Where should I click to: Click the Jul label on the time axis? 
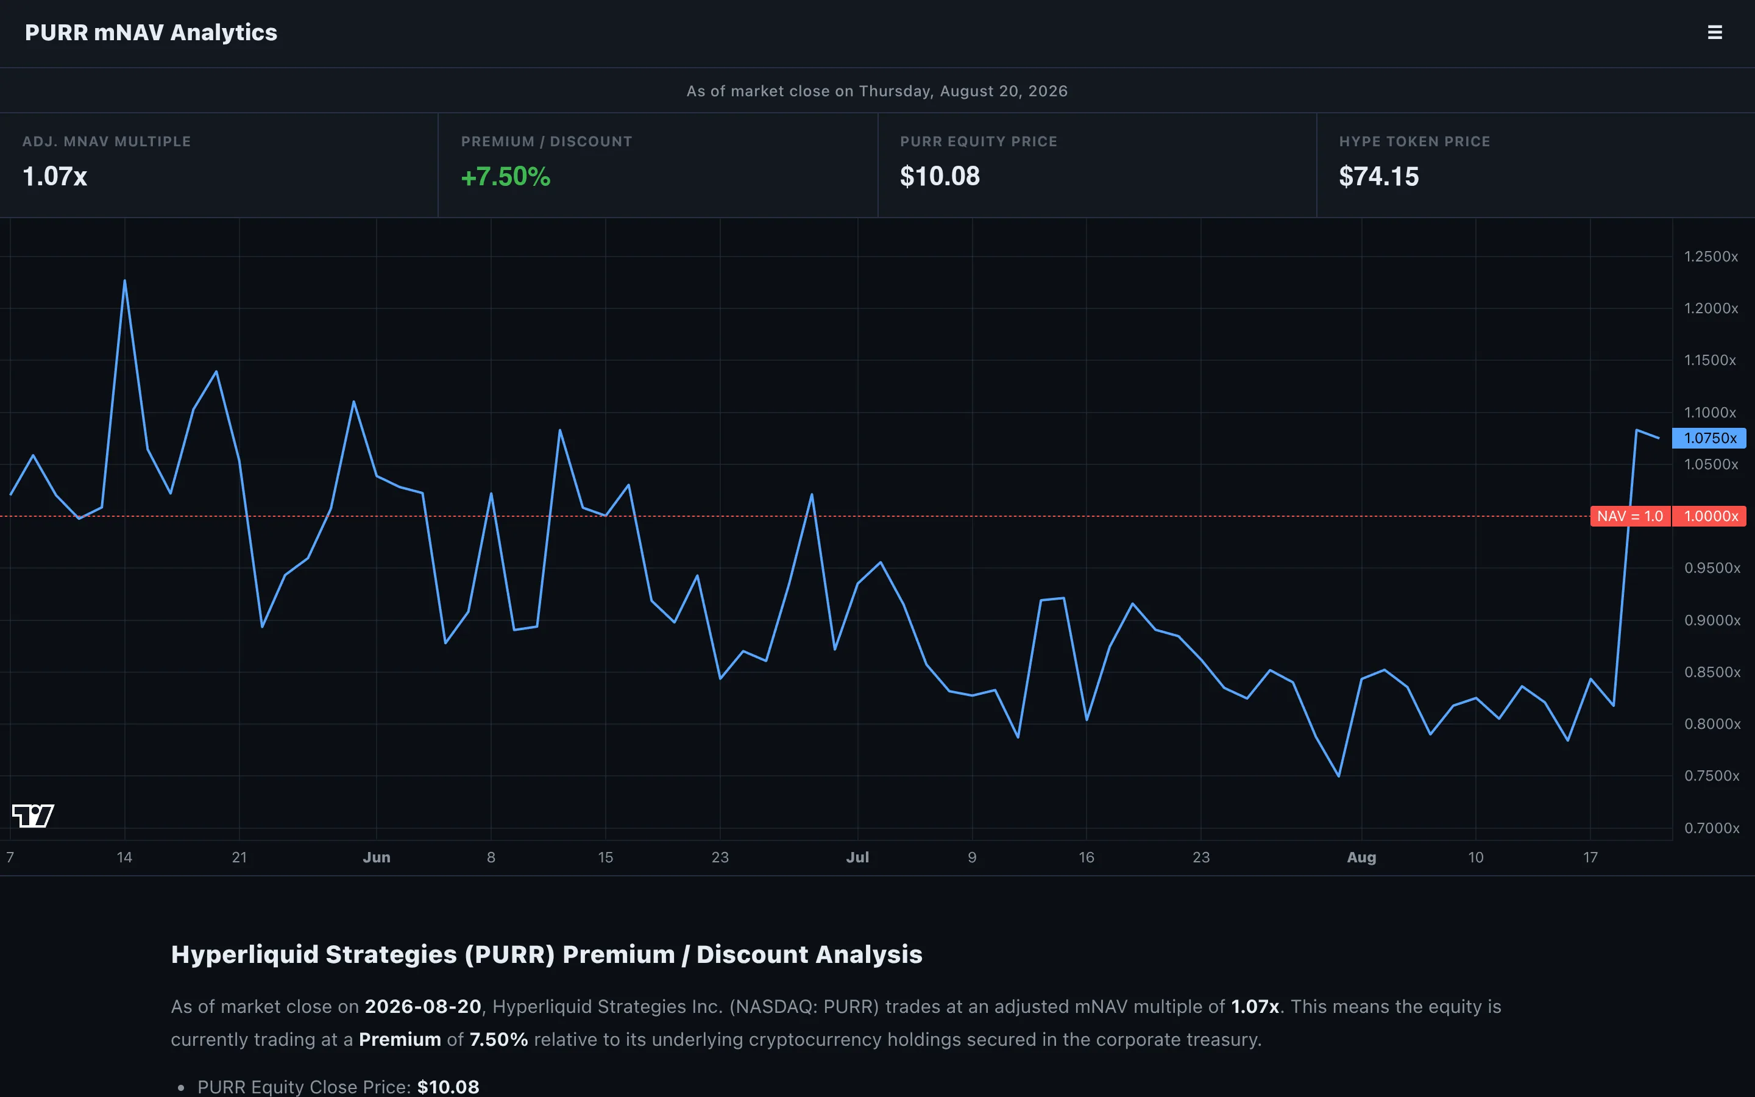coord(857,857)
